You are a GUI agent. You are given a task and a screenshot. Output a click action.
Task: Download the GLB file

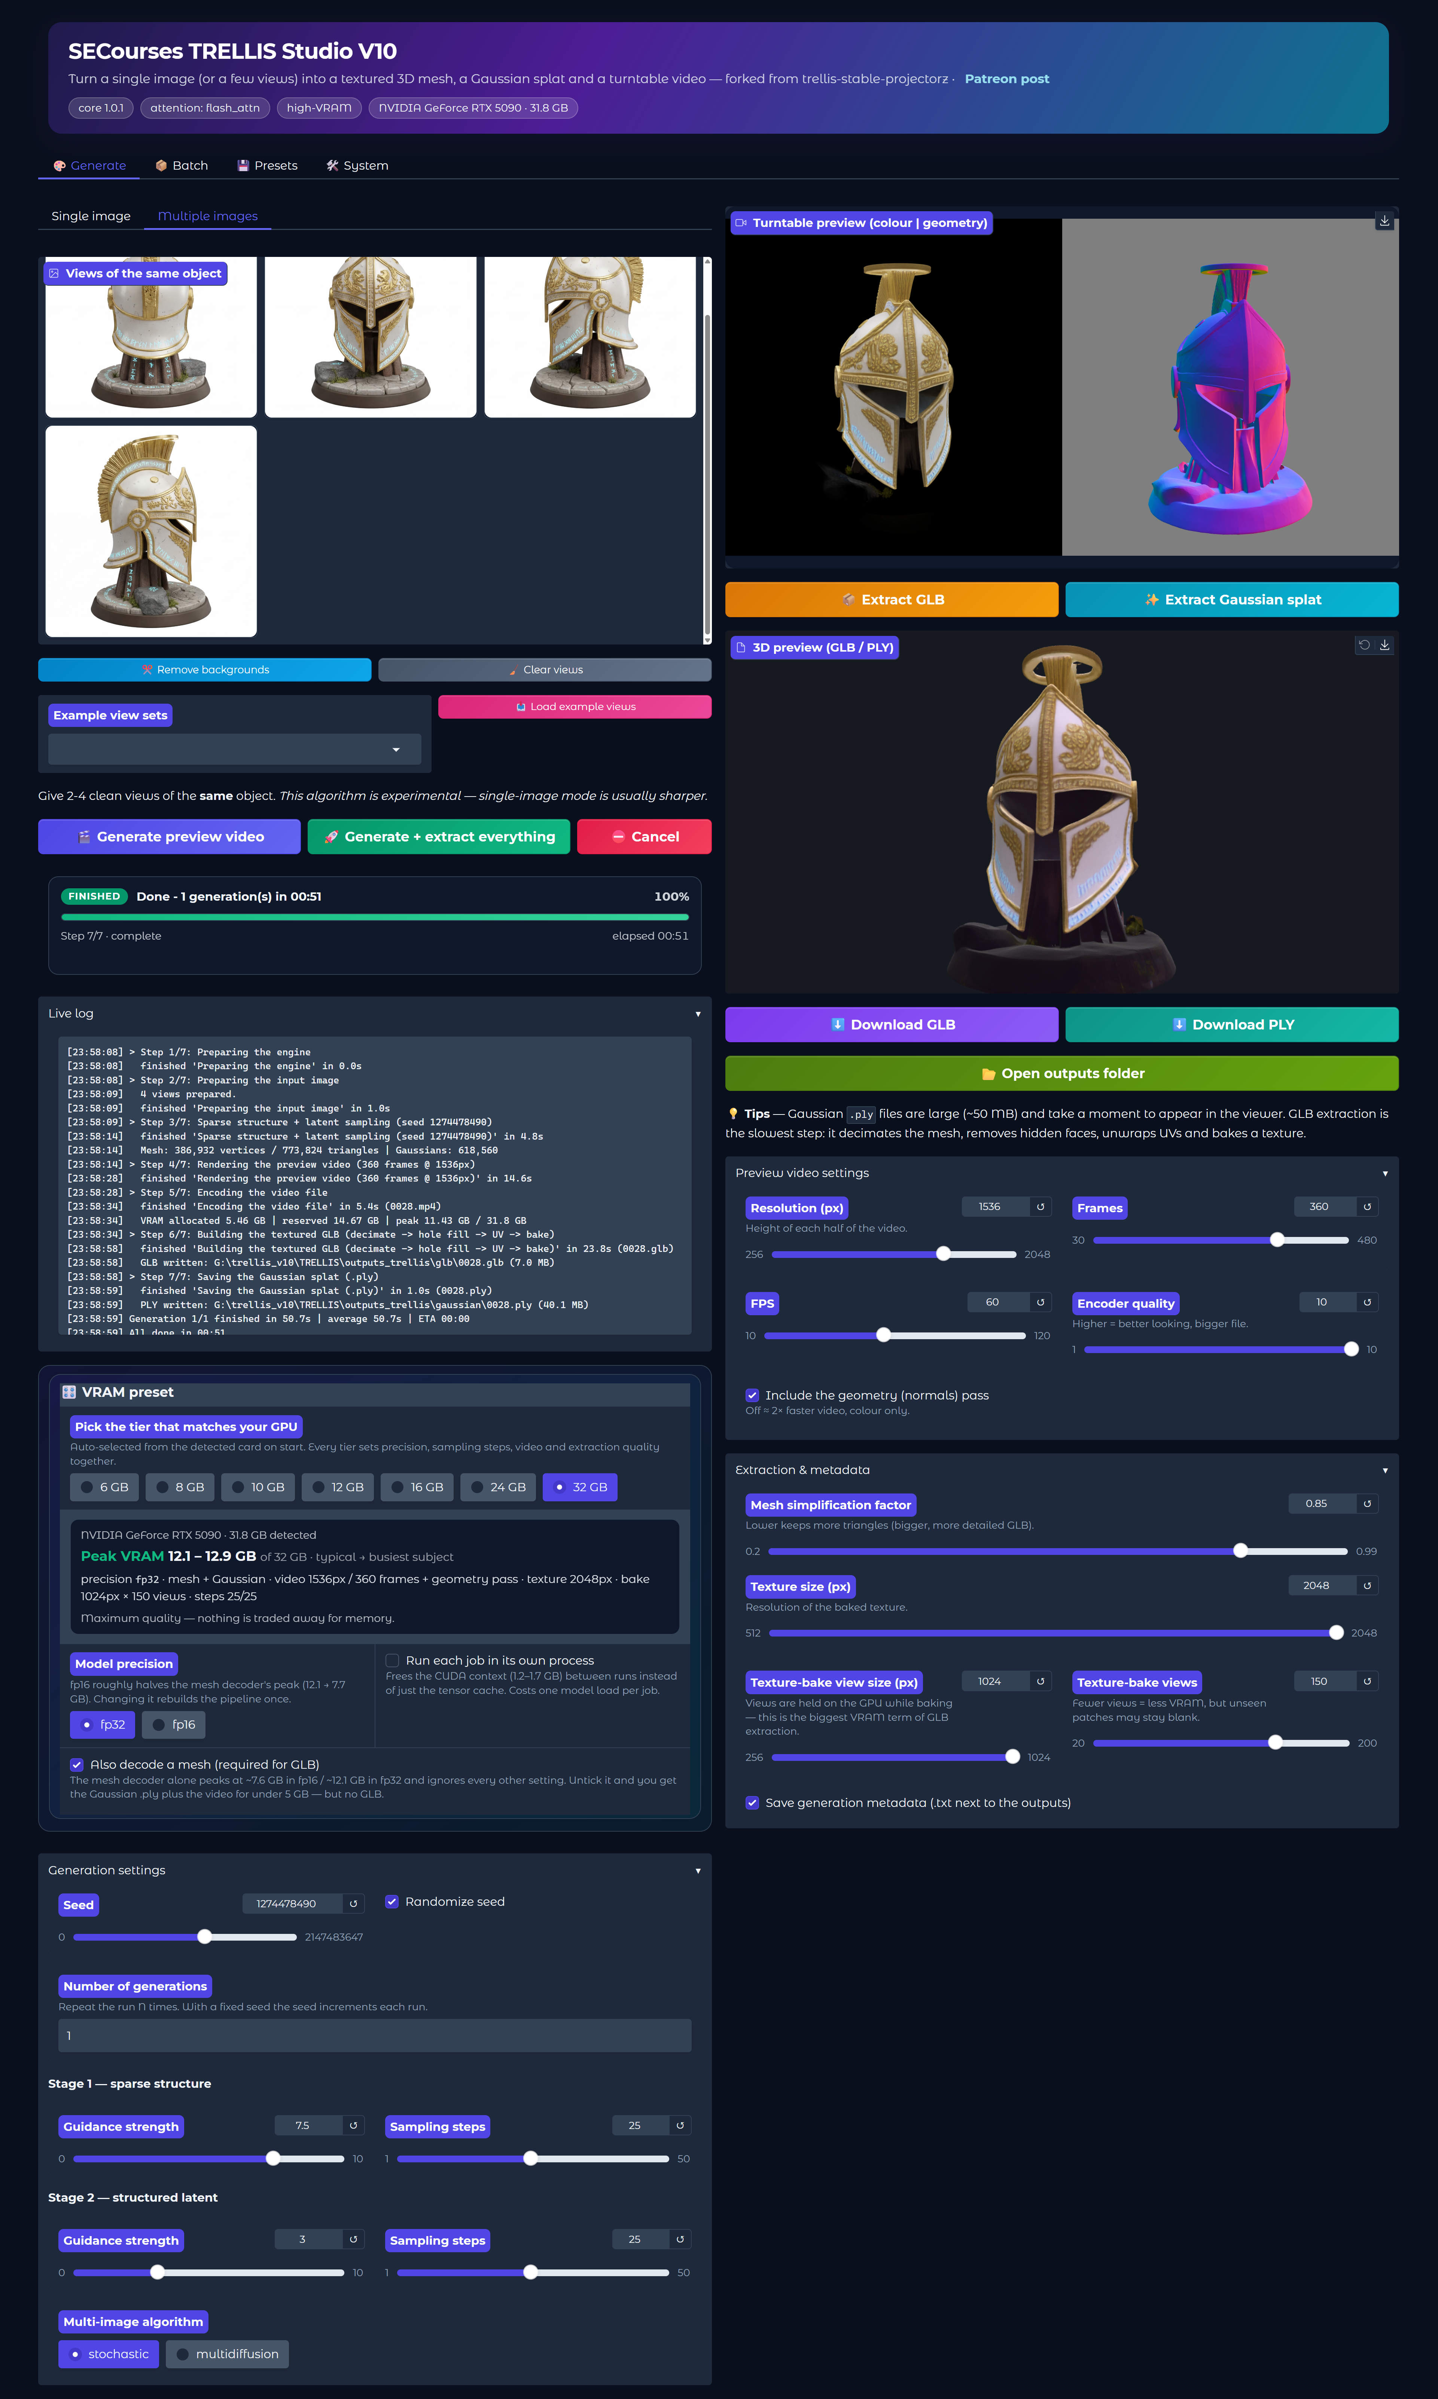892,1025
